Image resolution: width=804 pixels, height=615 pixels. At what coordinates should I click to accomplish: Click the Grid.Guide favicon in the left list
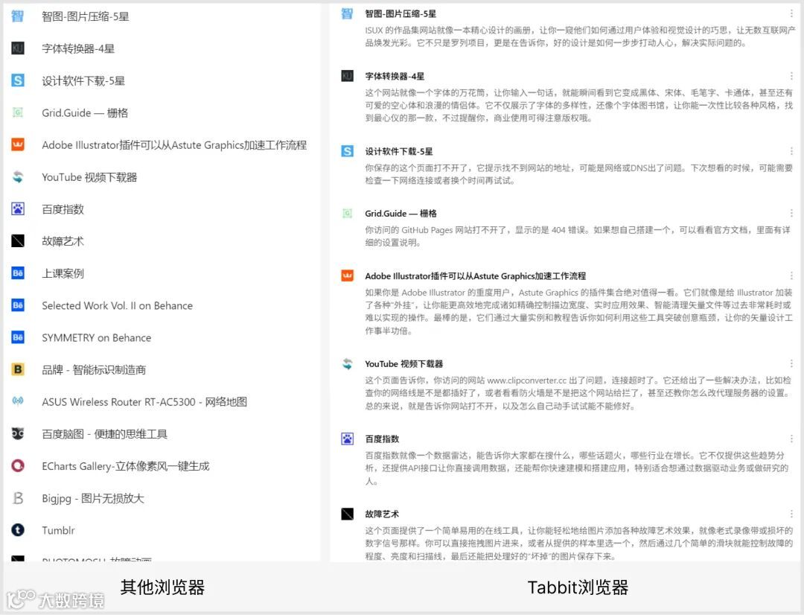(x=17, y=112)
